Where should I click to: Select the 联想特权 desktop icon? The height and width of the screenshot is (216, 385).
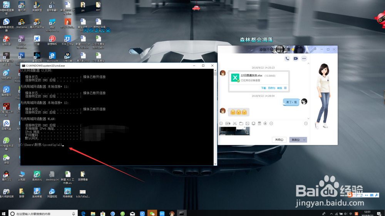point(52,40)
